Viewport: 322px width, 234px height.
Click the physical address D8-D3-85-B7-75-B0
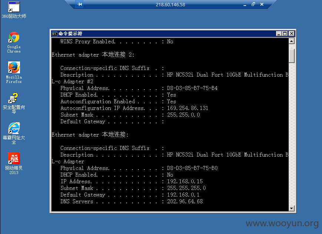pyautogui.click(x=192, y=168)
